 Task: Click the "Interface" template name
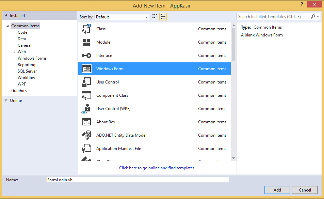point(104,56)
